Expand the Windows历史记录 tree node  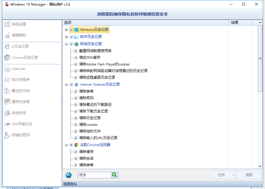[x=66, y=30]
